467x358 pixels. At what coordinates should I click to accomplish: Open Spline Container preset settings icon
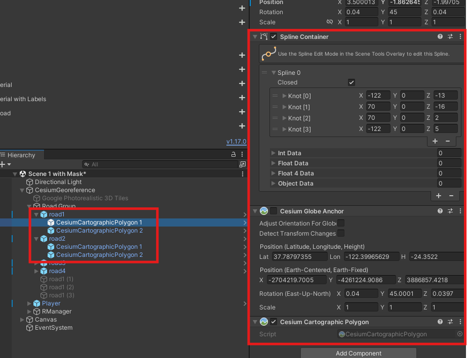click(450, 36)
